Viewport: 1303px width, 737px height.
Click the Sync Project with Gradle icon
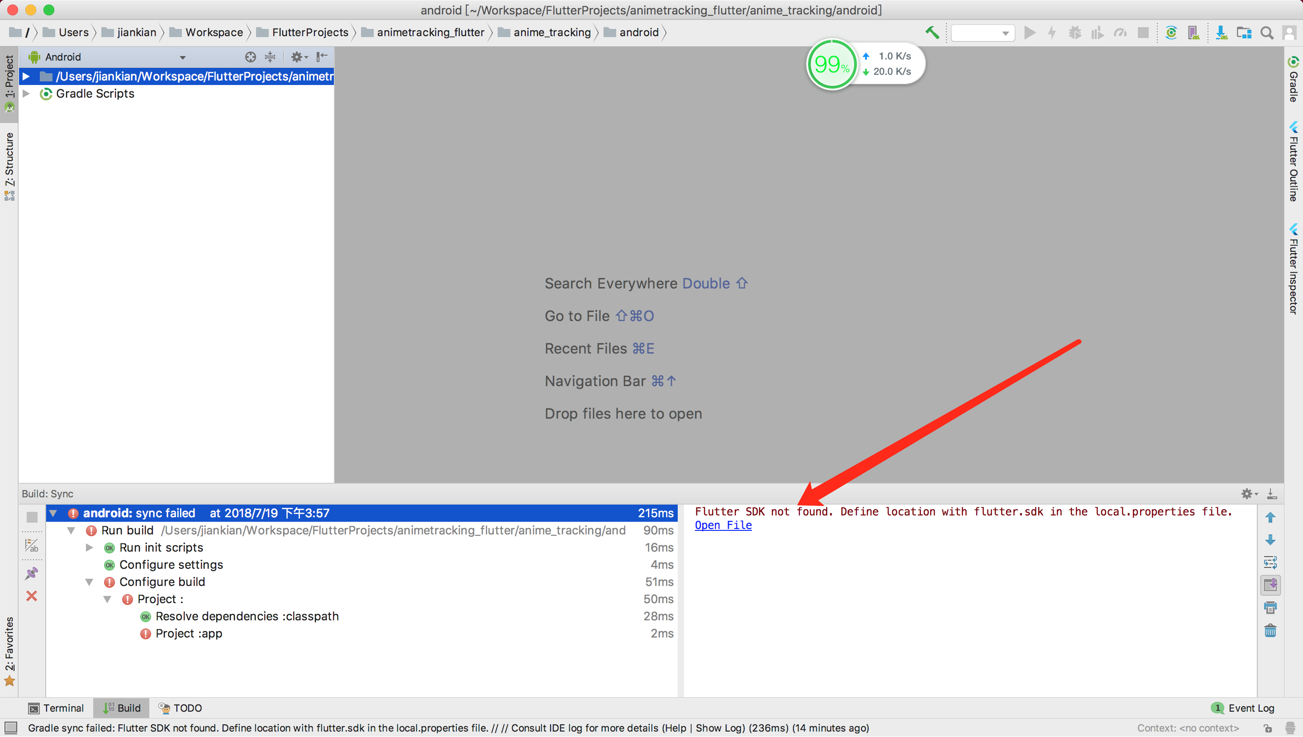click(1171, 33)
